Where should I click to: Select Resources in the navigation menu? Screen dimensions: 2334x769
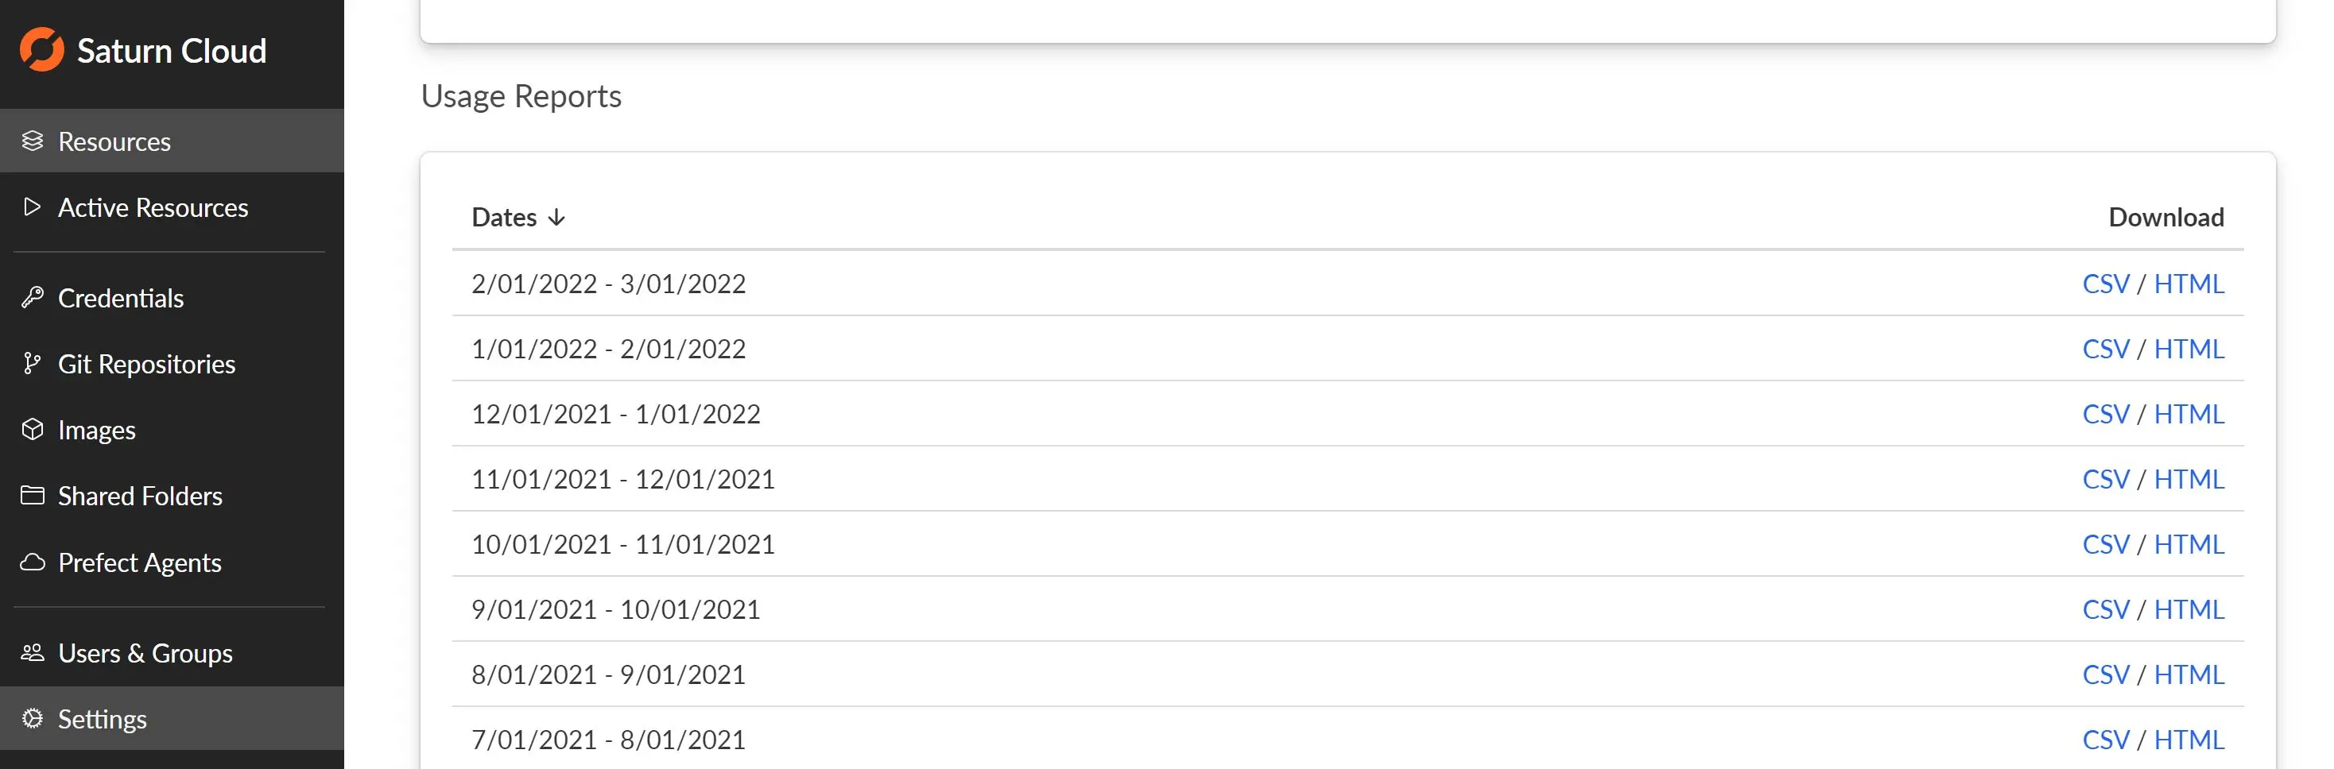tap(114, 141)
